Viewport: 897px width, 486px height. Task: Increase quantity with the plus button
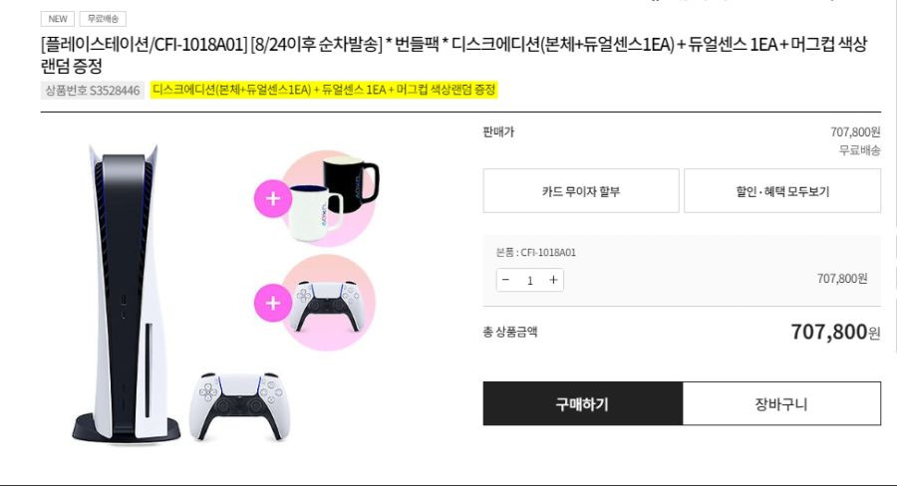[553, 280]
